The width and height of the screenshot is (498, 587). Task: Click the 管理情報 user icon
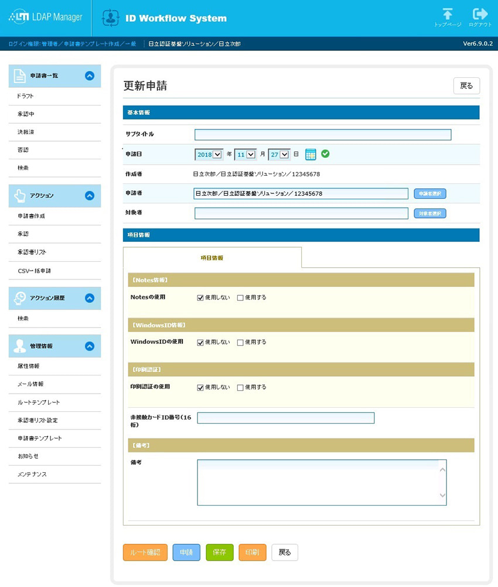pos(20,346)
